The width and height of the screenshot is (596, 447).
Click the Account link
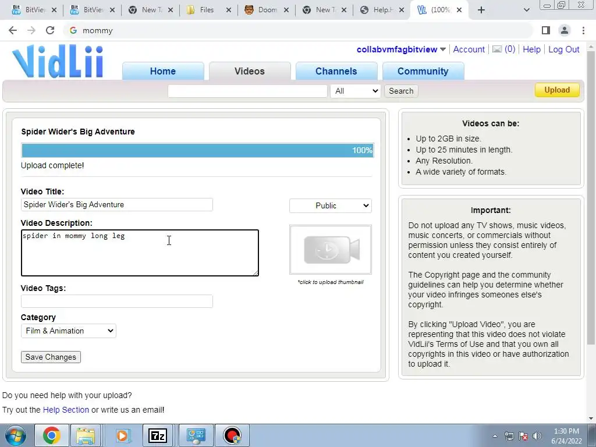469,49
